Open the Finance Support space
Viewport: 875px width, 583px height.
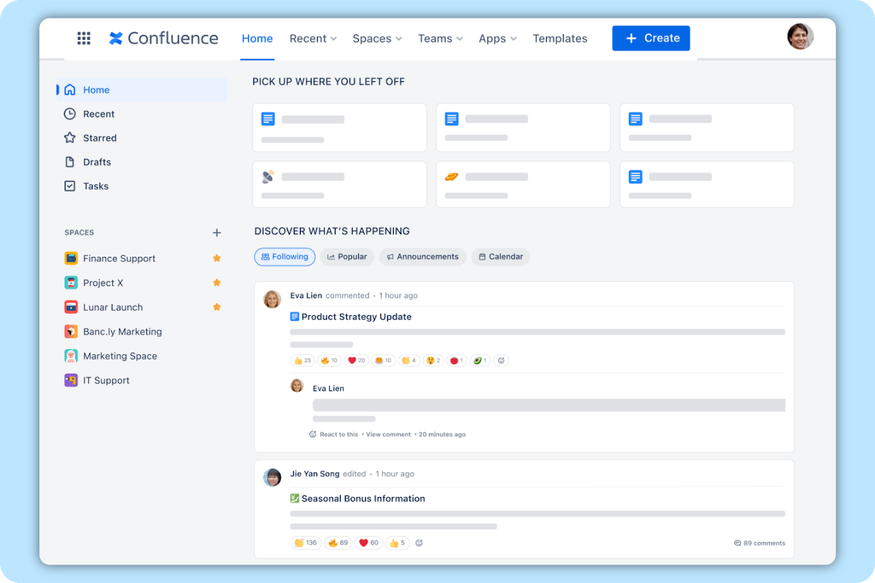click(119, 259)
